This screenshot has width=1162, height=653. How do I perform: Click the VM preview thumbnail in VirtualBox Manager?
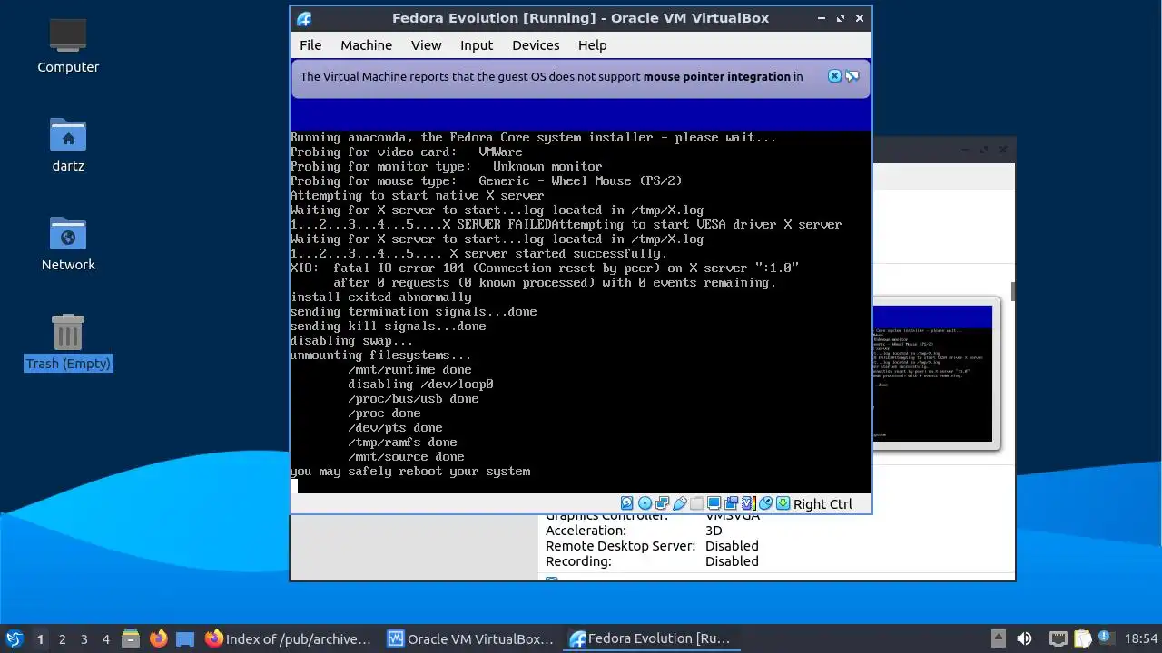pyautogui.click(x=936, y=374)
